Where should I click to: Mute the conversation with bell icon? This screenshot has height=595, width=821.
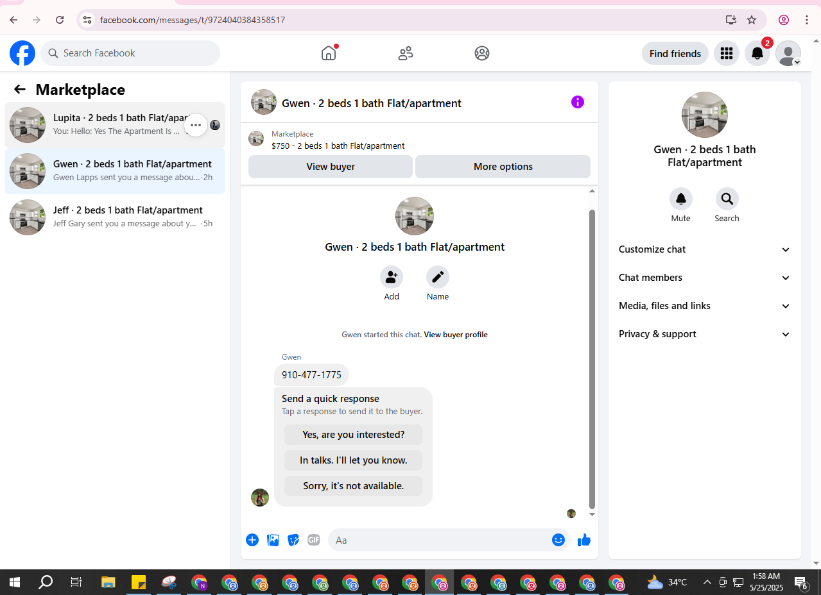[x=681, y=199]
